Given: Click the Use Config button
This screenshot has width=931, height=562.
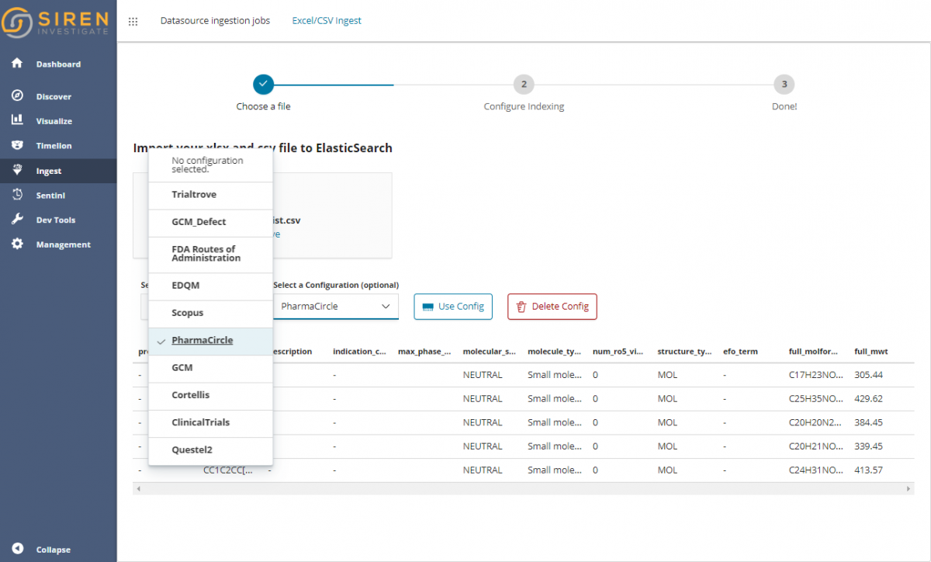Looking at the screenshot, I should point(453,306).
